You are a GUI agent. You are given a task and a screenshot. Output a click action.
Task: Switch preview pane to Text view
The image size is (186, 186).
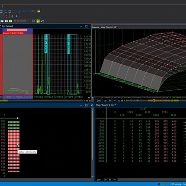[98, 100]
